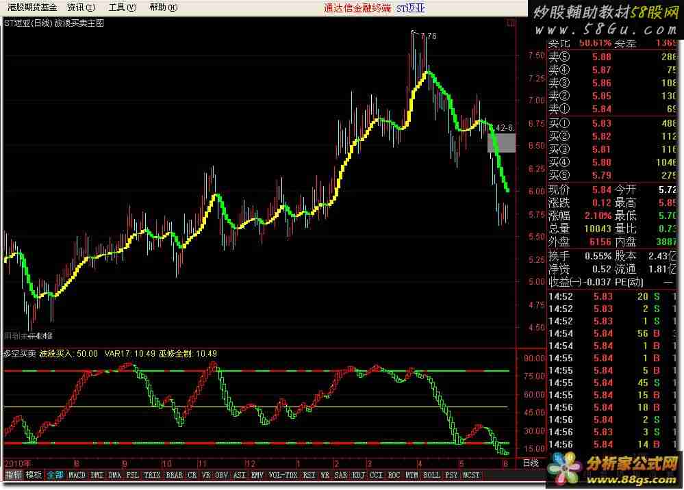Click the 14:54 tick with volume 56
The width and height of the screenshot is (684, 490).
(612, 333)
